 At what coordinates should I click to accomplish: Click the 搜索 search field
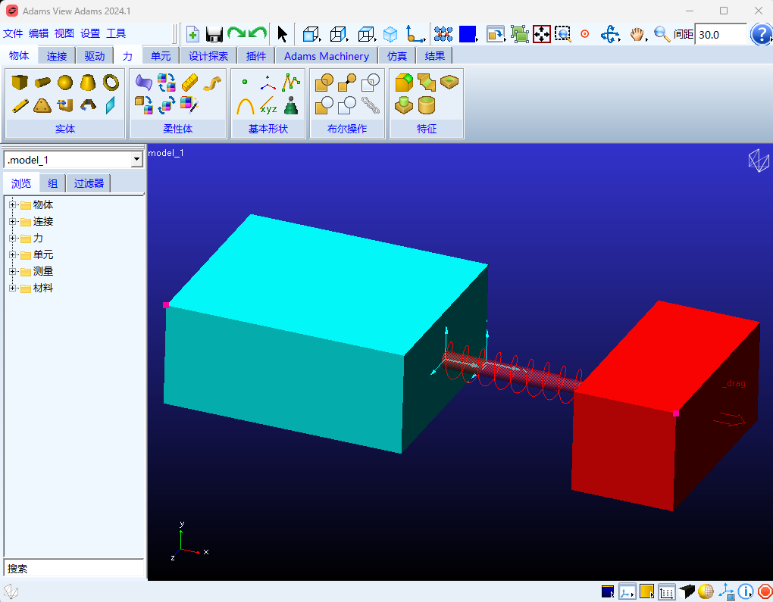74,569
